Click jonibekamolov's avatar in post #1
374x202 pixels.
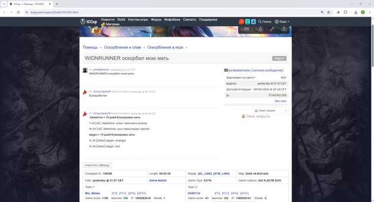point(85,70)
